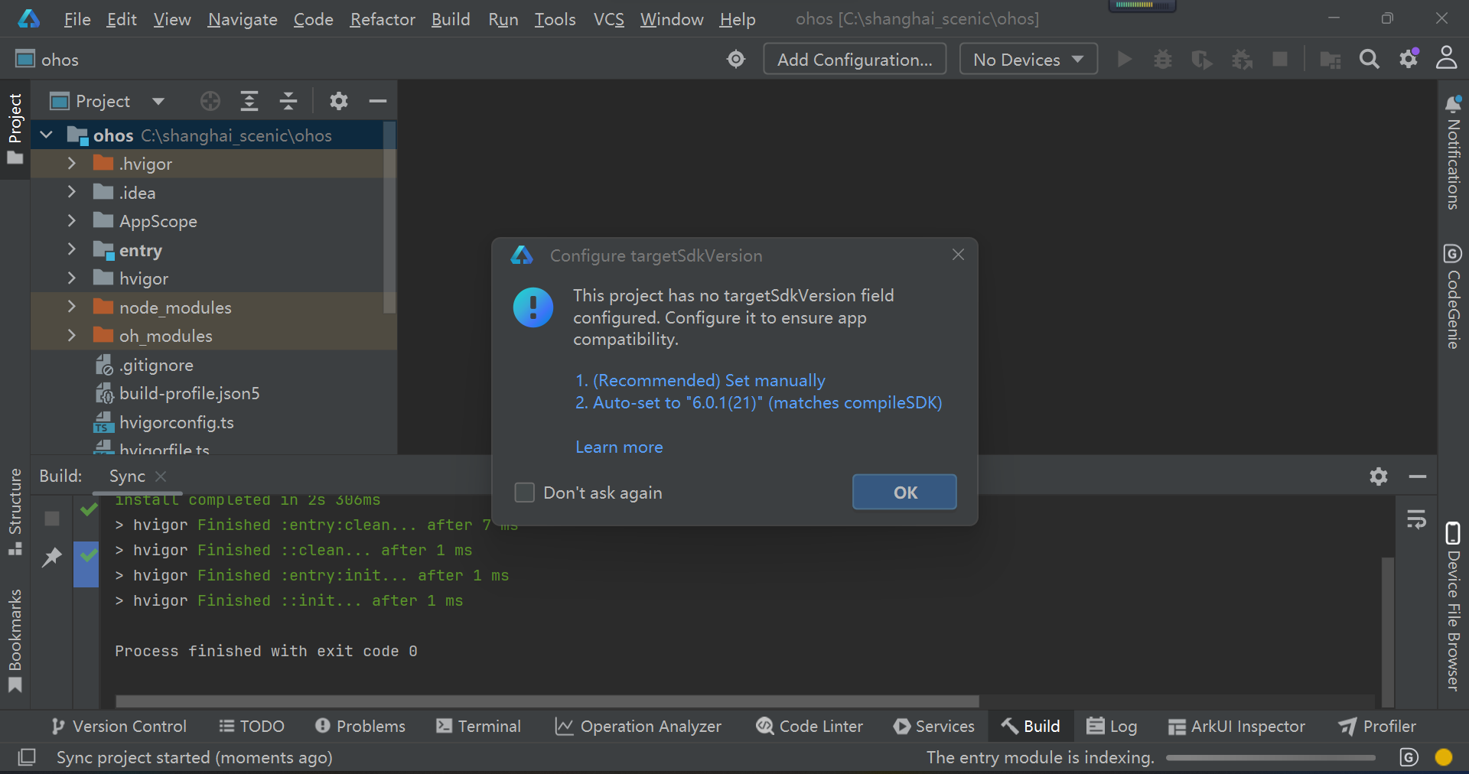Open Build panel settings gear
This screenshot has width=1469, height=774.
point(1378,476)
